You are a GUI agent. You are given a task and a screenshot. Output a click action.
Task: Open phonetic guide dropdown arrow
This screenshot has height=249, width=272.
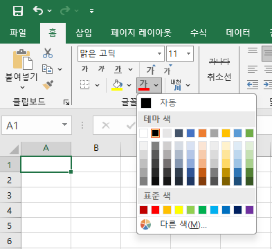(x=188, y=85)
